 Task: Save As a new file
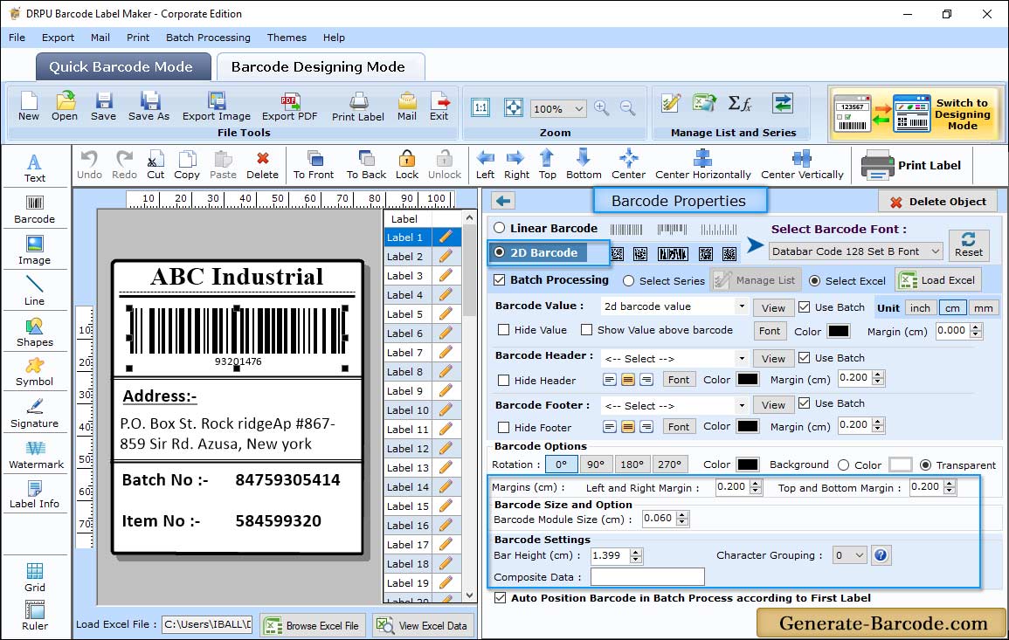coord(149,107)
